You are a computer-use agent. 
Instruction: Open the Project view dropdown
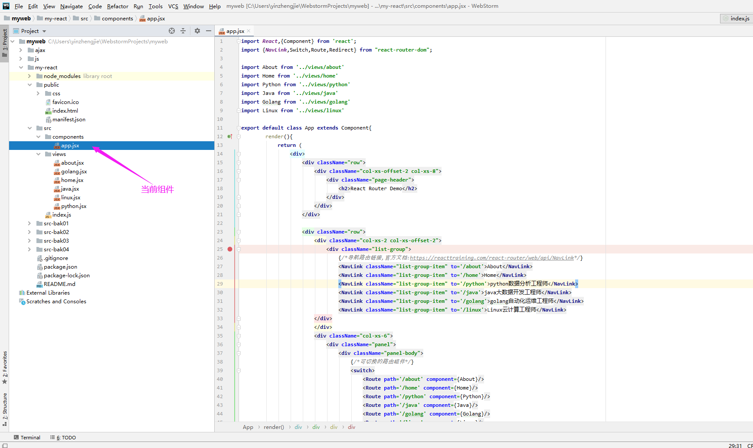(44, 31)
